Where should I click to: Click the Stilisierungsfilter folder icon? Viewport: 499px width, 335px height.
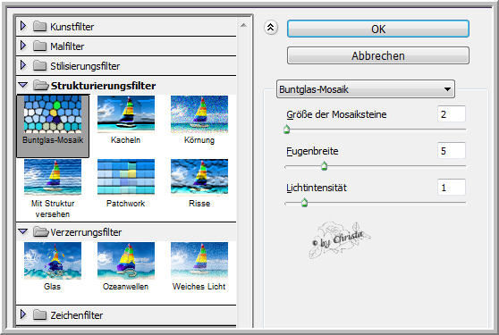[x=39, y=65]
